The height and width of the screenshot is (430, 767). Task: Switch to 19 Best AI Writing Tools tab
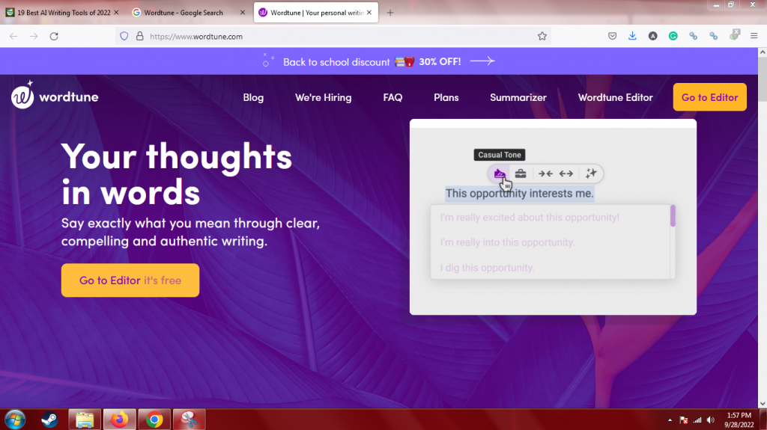point(63,13)
